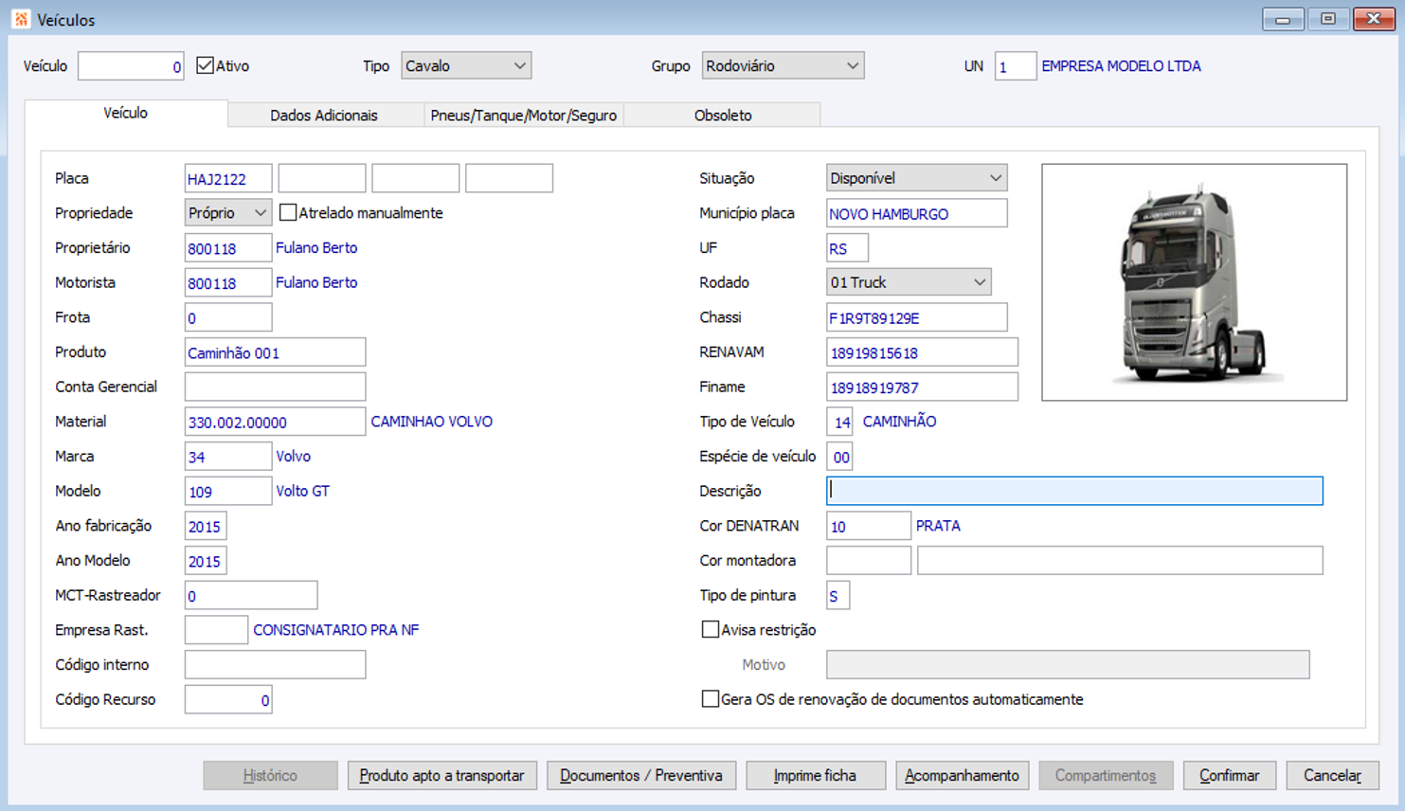Open the Propriedade dropdown
This screenshot has height=811, width=1405.
click(228, 213)
